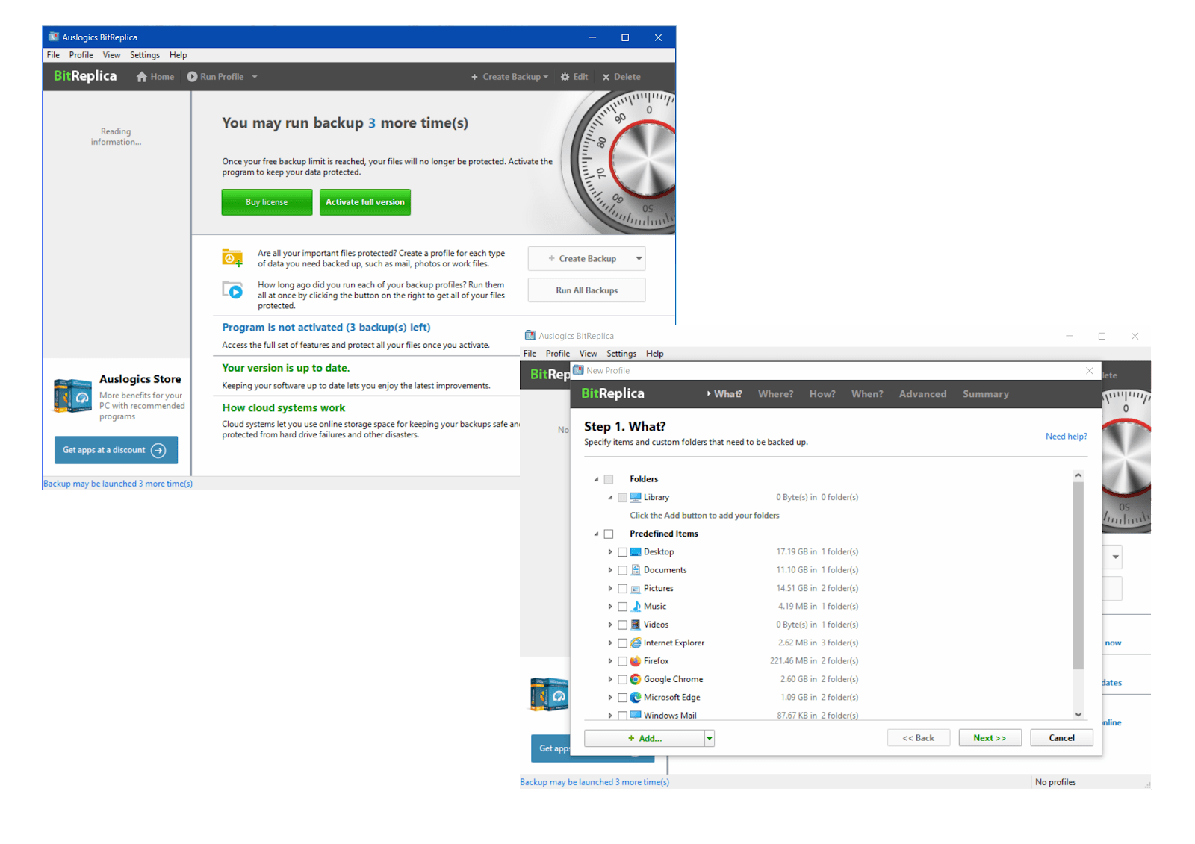Click the New Profile dialog title icon
1195x844 pixels.
(x=578, y=370)
